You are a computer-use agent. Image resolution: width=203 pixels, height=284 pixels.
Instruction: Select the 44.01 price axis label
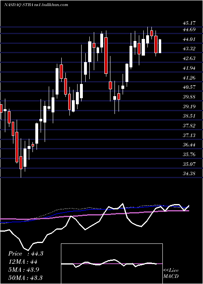[x=189, y=39]
